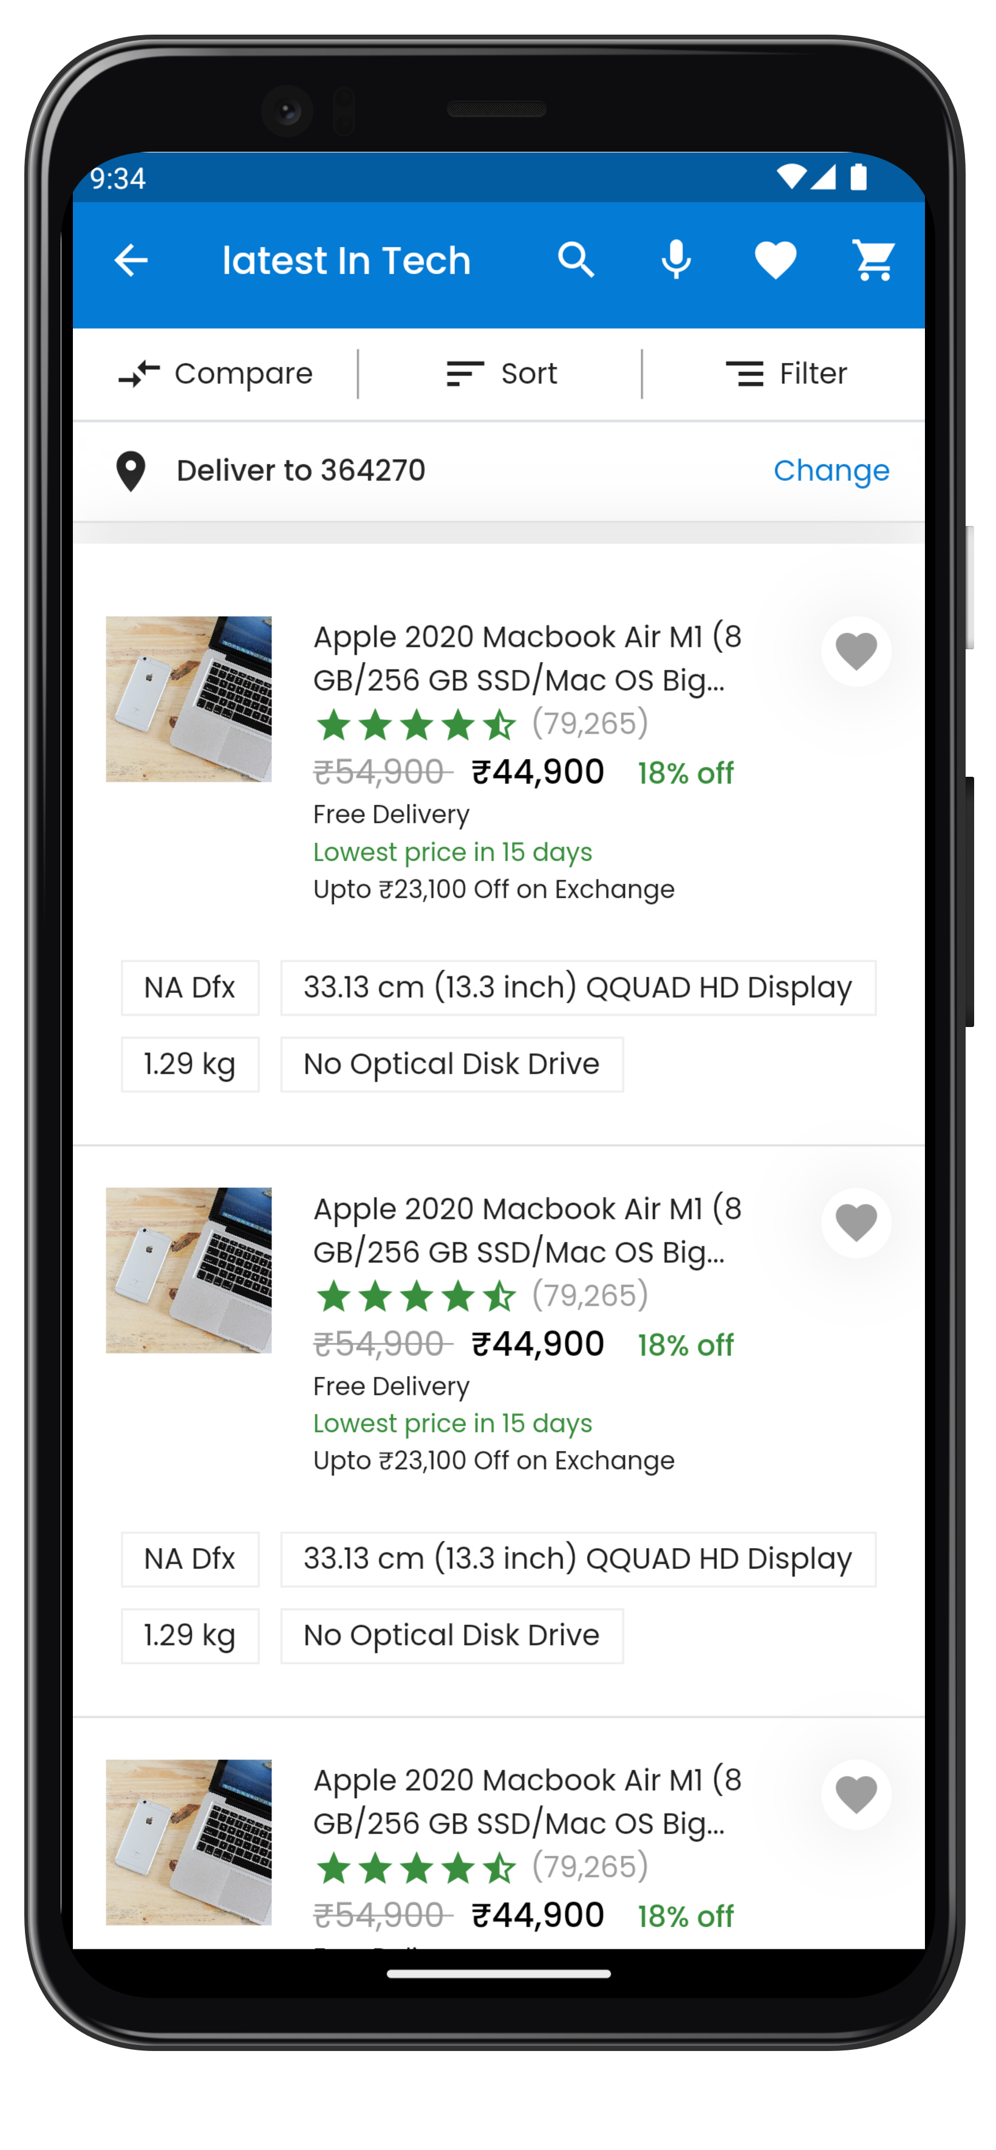Open first Apple 2020 Macbook Air title
The image size is (996, 2150).
pos(527,658)
